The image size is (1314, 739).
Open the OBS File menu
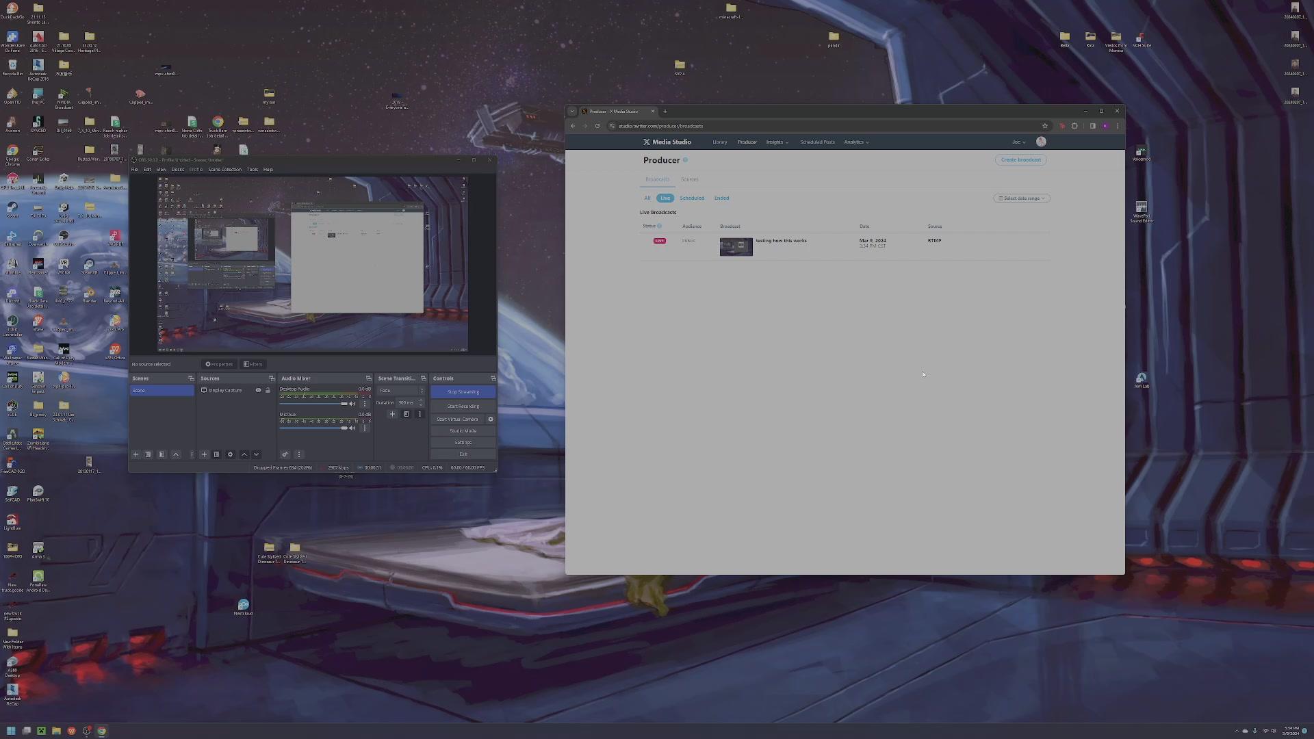coord(135,170)
